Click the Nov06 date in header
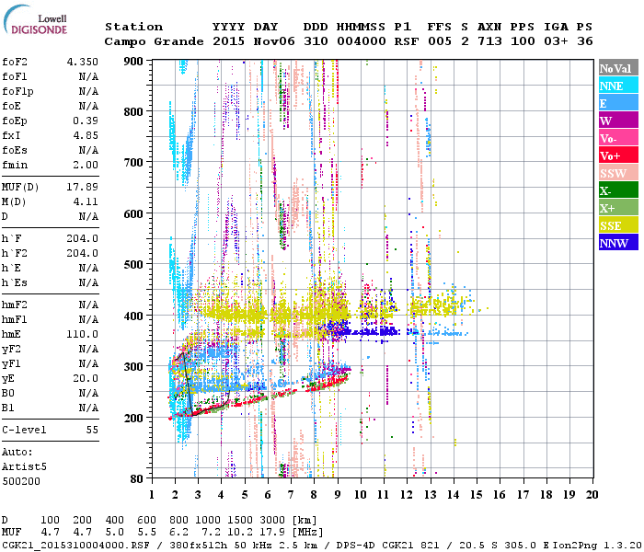644x552 pixels. coord(274,41)
